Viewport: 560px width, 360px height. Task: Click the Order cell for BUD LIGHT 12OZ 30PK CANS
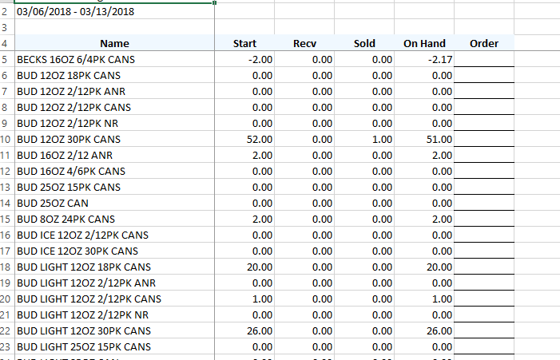pyautogui.click(x=484, y=330)
